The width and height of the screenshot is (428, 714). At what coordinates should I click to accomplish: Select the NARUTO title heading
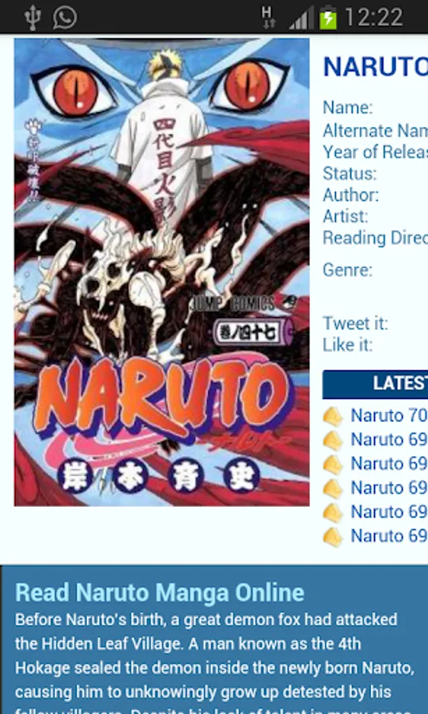click(375, 67)
